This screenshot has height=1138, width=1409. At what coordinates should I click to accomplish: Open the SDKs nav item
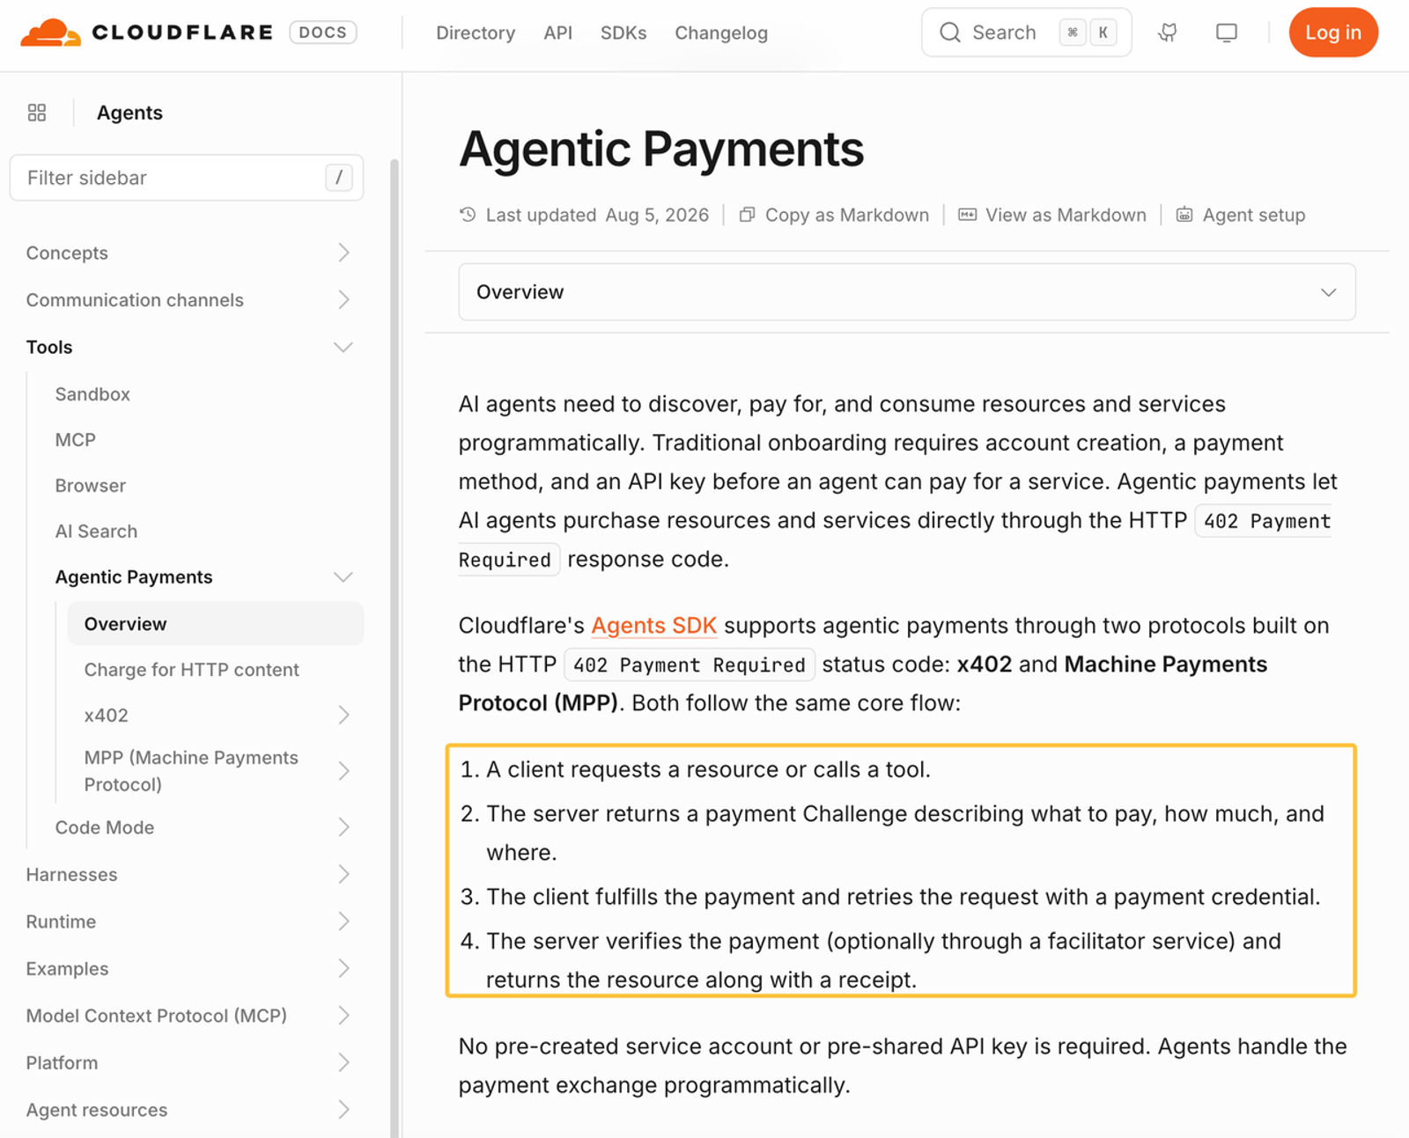coord(623,33)
